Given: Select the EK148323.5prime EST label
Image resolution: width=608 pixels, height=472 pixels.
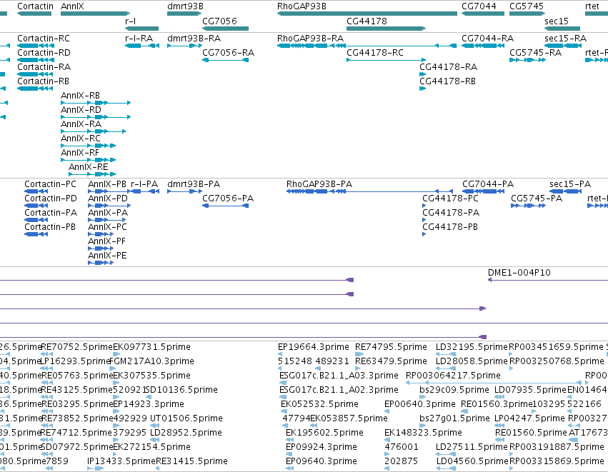Looking at the screenshot, I should pos(423,433).
